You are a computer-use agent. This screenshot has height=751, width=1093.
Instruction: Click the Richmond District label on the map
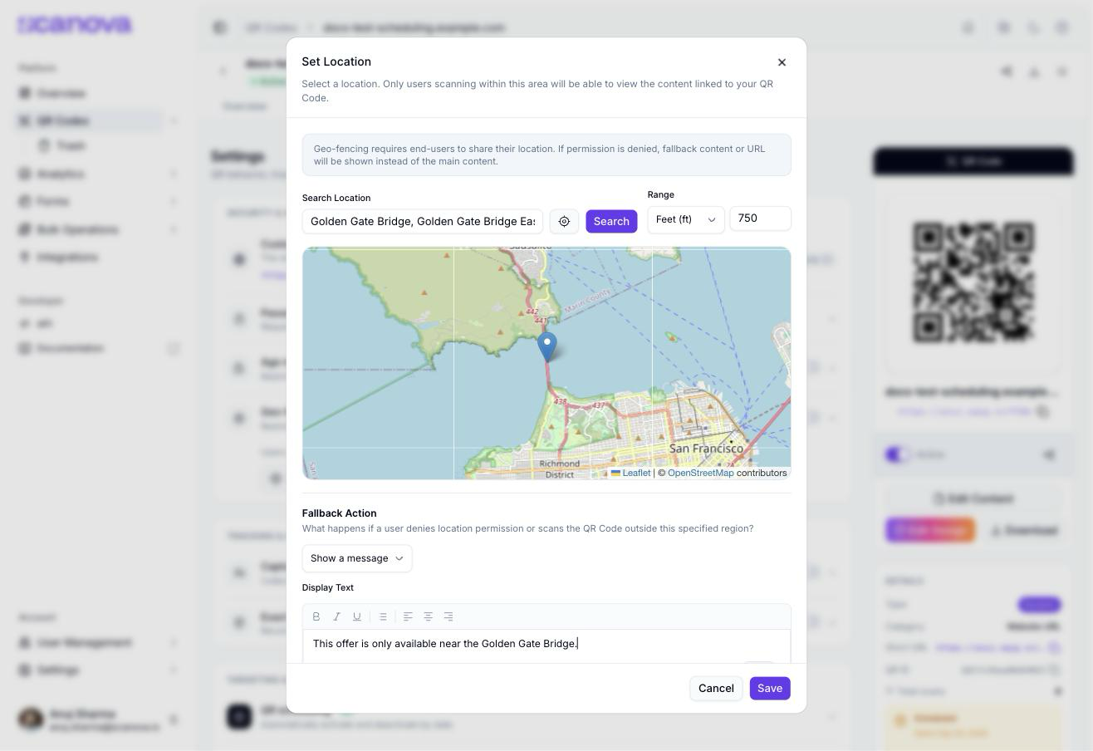coord(559,469)
